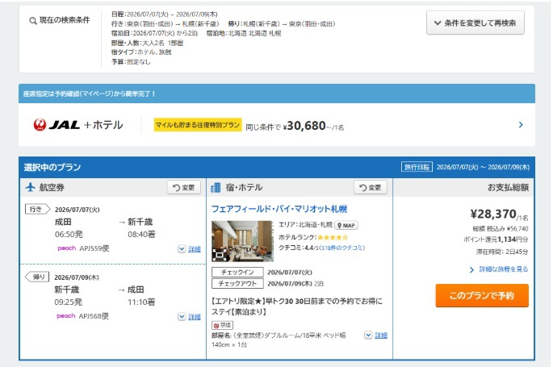Image resolution: width=553 pixels, height=371 pixels.
Task: Click the 行き outbound flight tag
Action: click(x=37, y=209)
